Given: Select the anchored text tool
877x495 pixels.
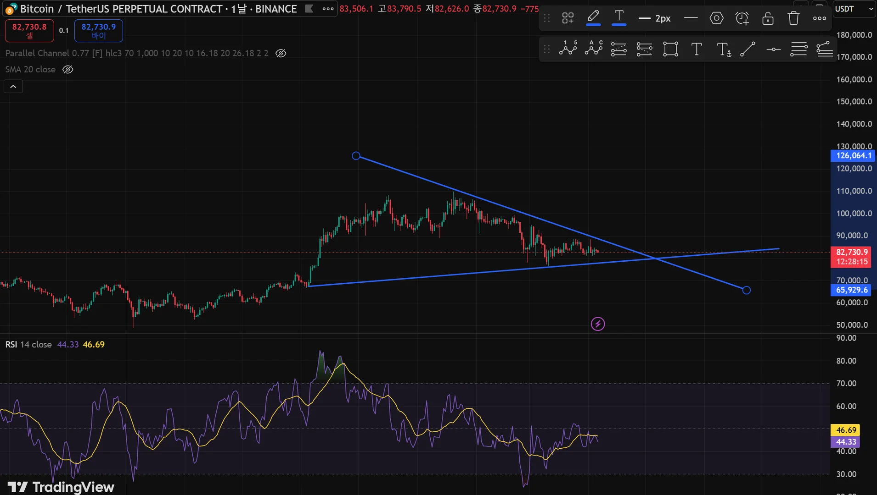Looking at the screenshot, I should (724, 49).
